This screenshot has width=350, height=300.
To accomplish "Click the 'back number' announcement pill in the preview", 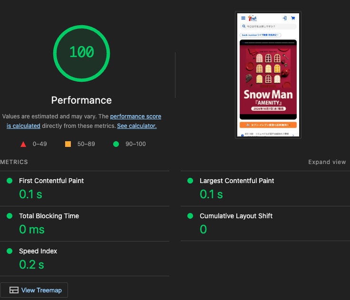I will pyautogui.click(x=260, y=35).
